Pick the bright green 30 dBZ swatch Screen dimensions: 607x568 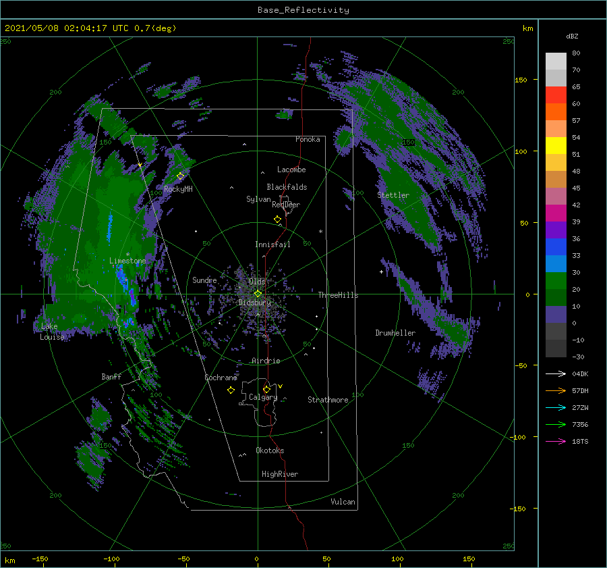(x=556, y=280)
